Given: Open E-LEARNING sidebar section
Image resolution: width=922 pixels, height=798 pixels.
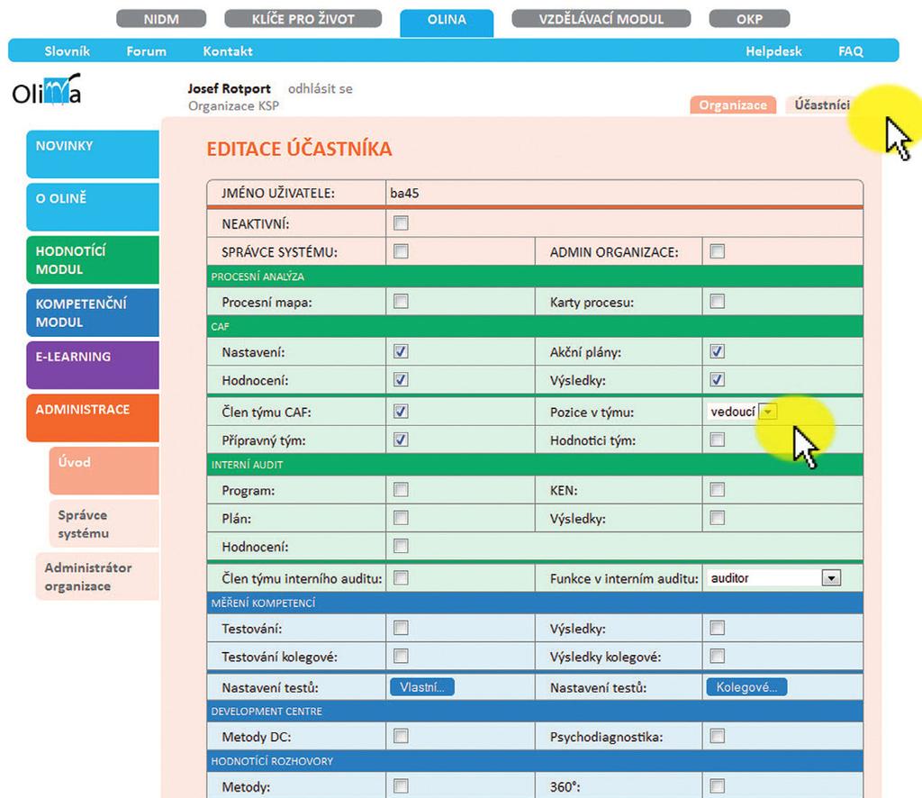Looking at the screenshot, I should 93,365.
